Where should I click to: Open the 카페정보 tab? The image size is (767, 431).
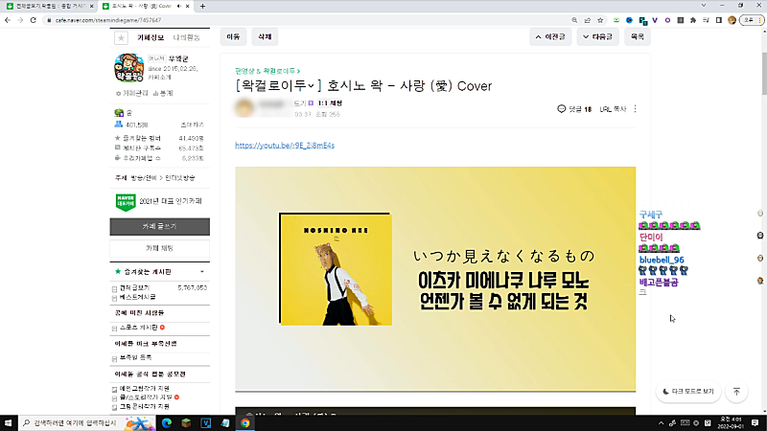pyautogui.click(x=151, y=37)
